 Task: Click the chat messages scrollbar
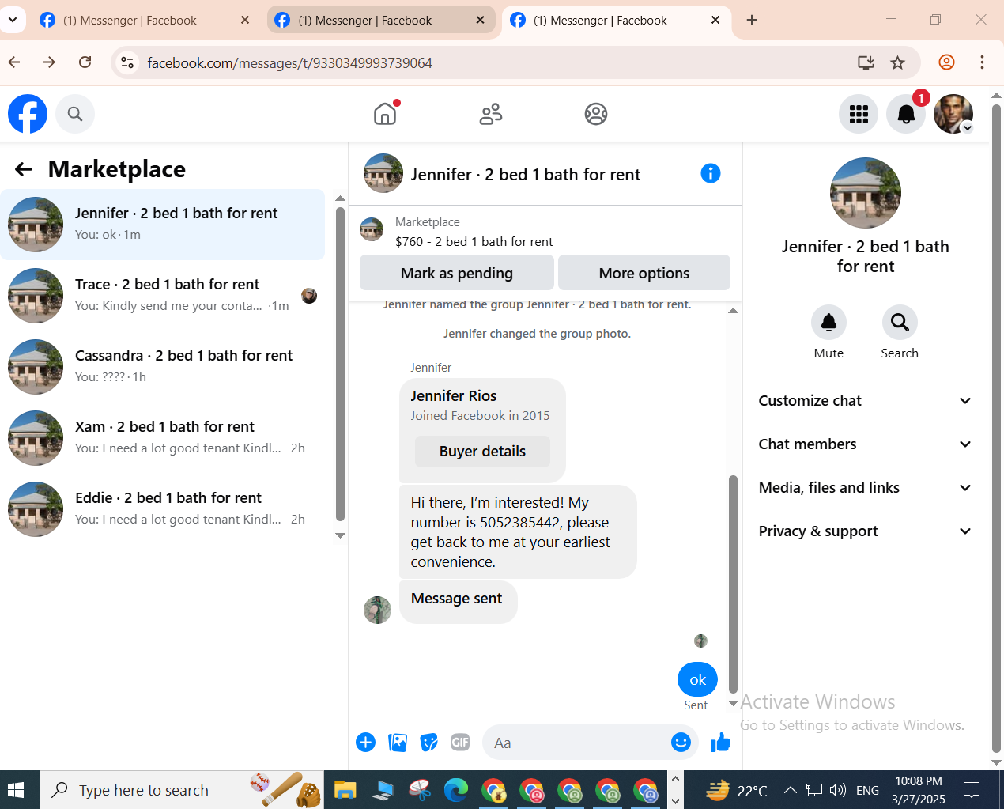[733, 584]
